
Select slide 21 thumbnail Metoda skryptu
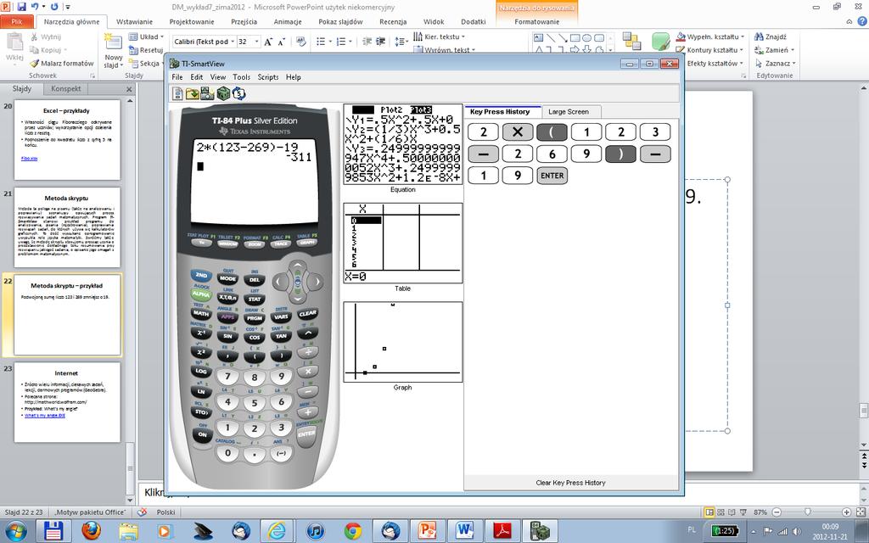(x=67, y=227)
